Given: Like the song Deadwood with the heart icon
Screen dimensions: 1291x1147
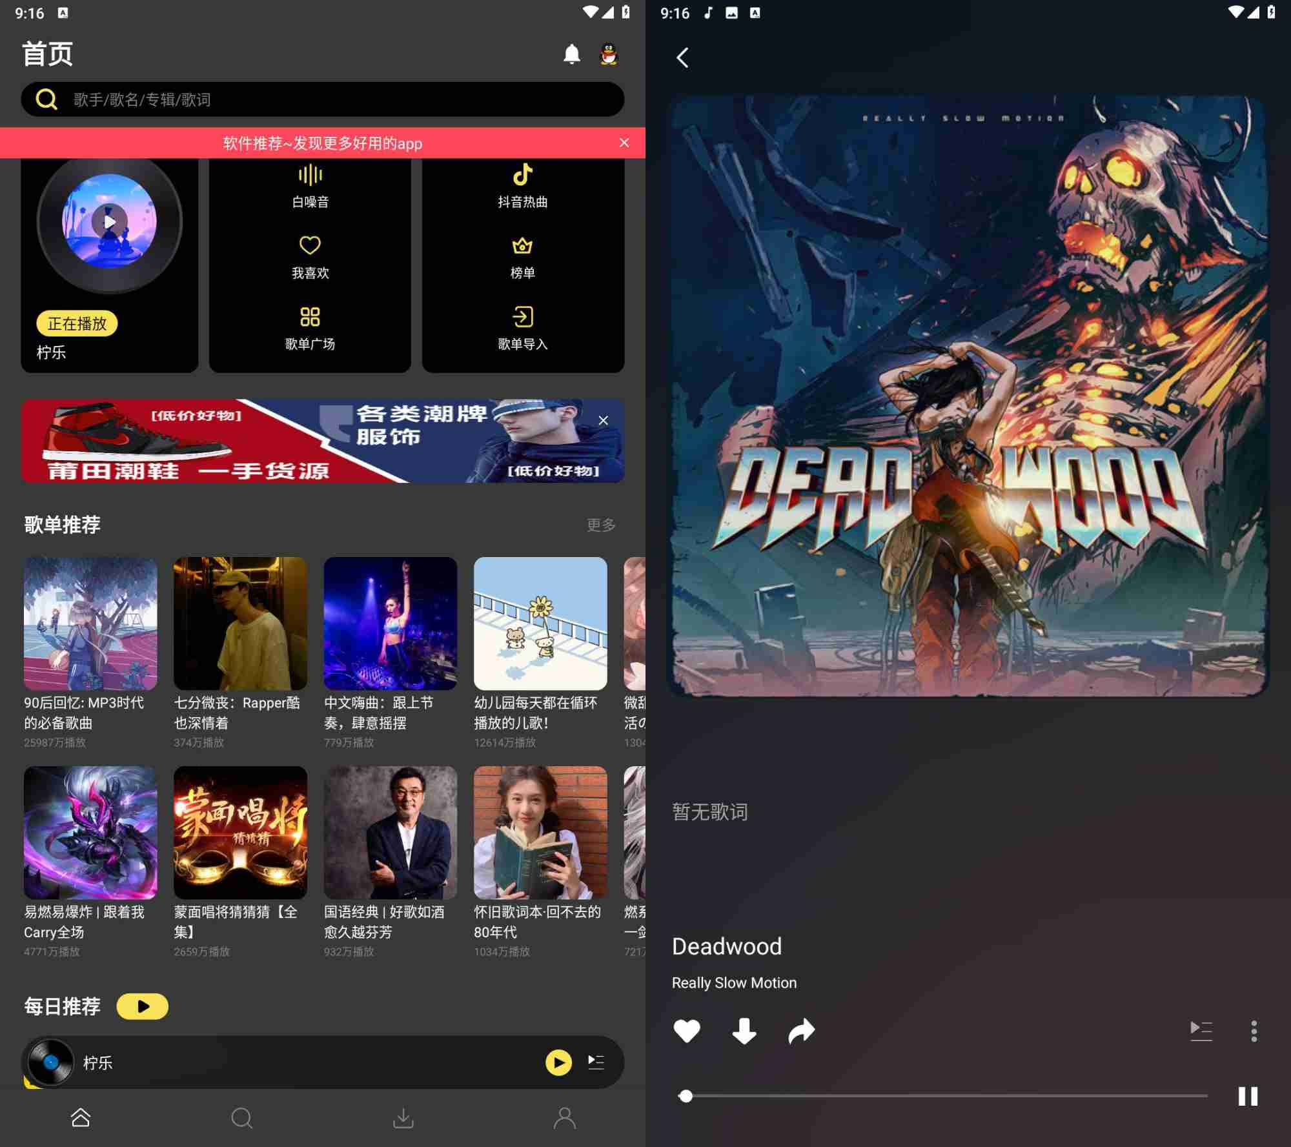Looking at the screenshot, I should [x=687, y=1031].
